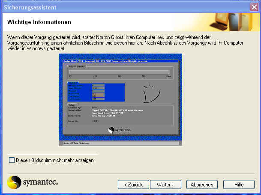Click the paragraph starting 'Wenn dieser Vorgang'
Viewport: 261px width, 195px height.
[125, 43]
